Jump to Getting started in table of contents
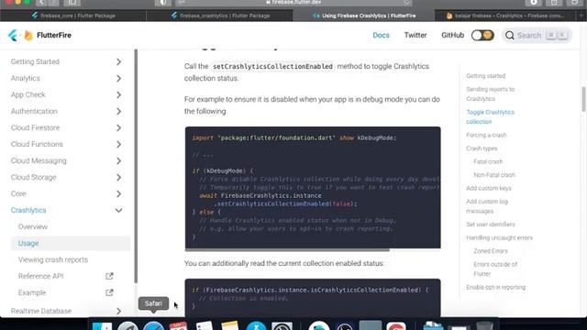 point(486,76)
